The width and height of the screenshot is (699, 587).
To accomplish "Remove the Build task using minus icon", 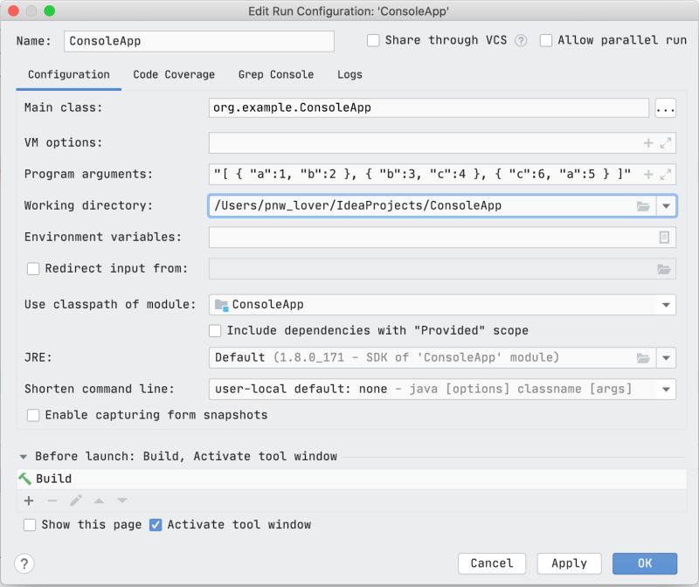I will pyautogui.click(x=52, y=501).
